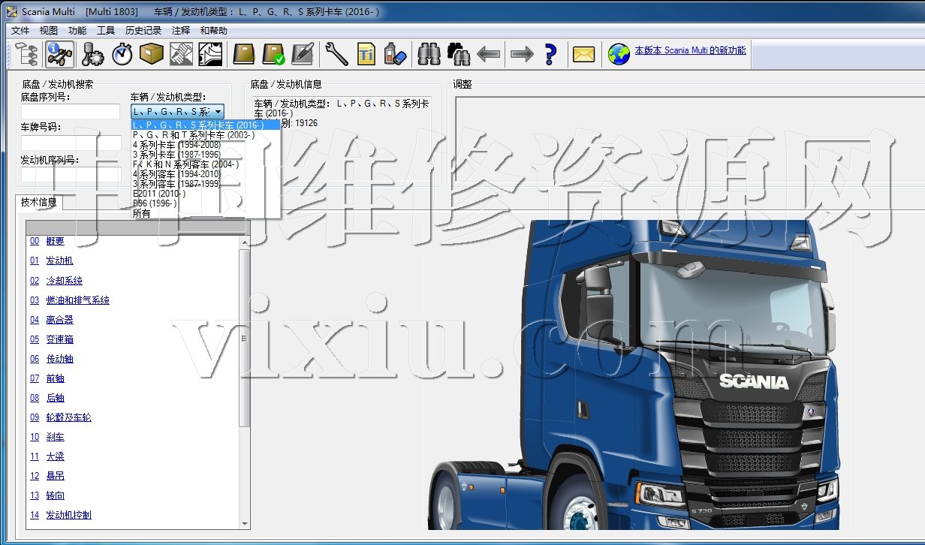
Task: Open '本版本 Scania Multi 的新功能' link
Action: (x=690, y=50)
